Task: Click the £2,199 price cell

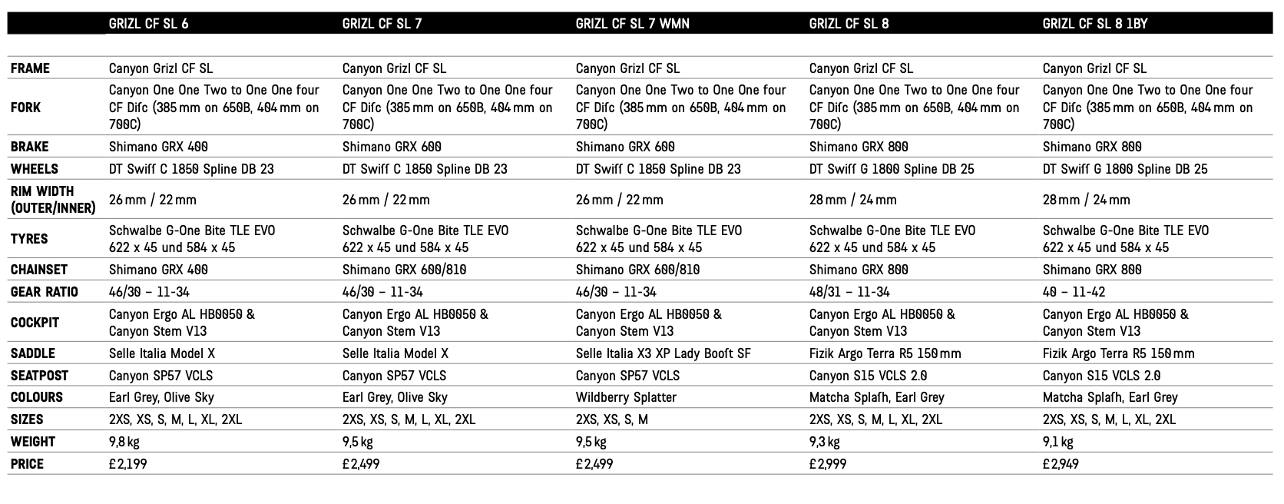Action: [127, 464]
